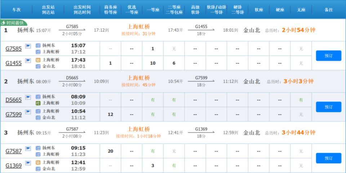The height and width of the screenshot is (173, 346).
Task: Click the 出发站 到达站 column header
Action: tap(48, 10)
